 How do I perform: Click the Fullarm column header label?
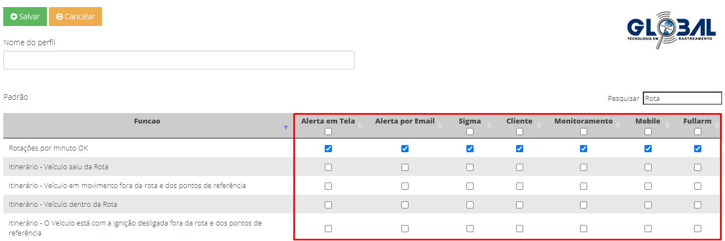tap(697, 121)
